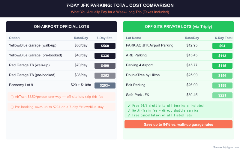Click the AirTrain fee info icon

point(12,97)
